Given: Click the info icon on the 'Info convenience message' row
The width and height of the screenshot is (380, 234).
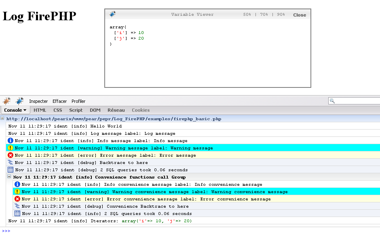Looking at the screenshot, I should click(17, 184).
